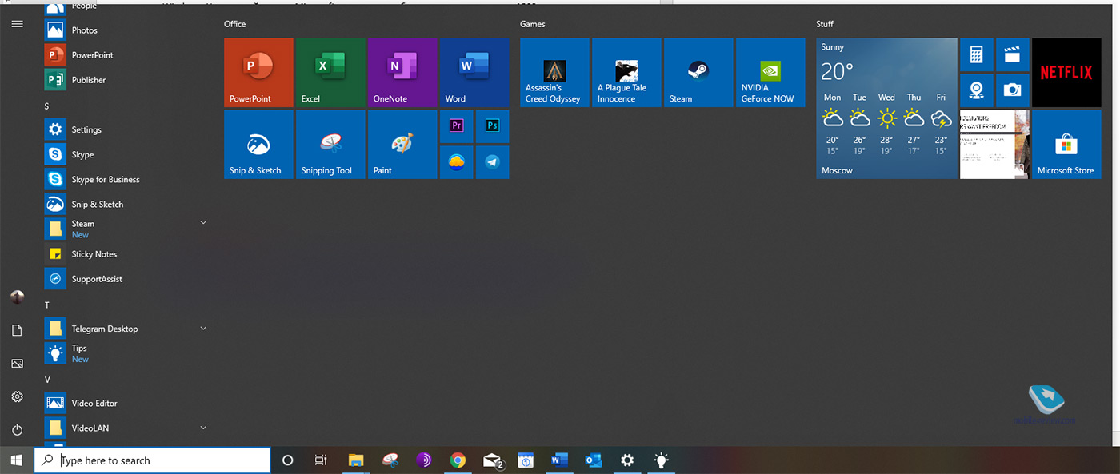Launch the Excel tile
This screenshot has width=1120, height=474.
coord(330,72)
